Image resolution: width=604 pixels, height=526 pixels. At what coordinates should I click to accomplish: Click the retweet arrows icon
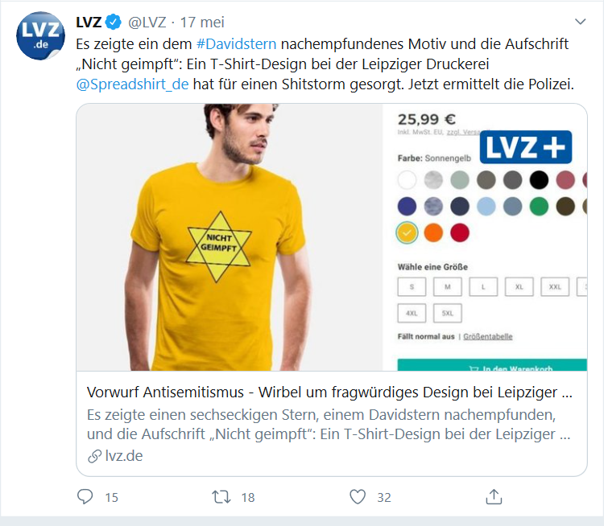click(221, 497)
